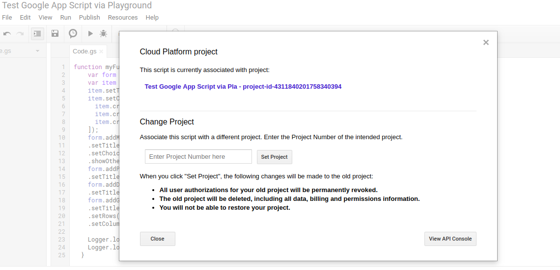Open the Help menu

pyautogui.click(x=152, y=18)
